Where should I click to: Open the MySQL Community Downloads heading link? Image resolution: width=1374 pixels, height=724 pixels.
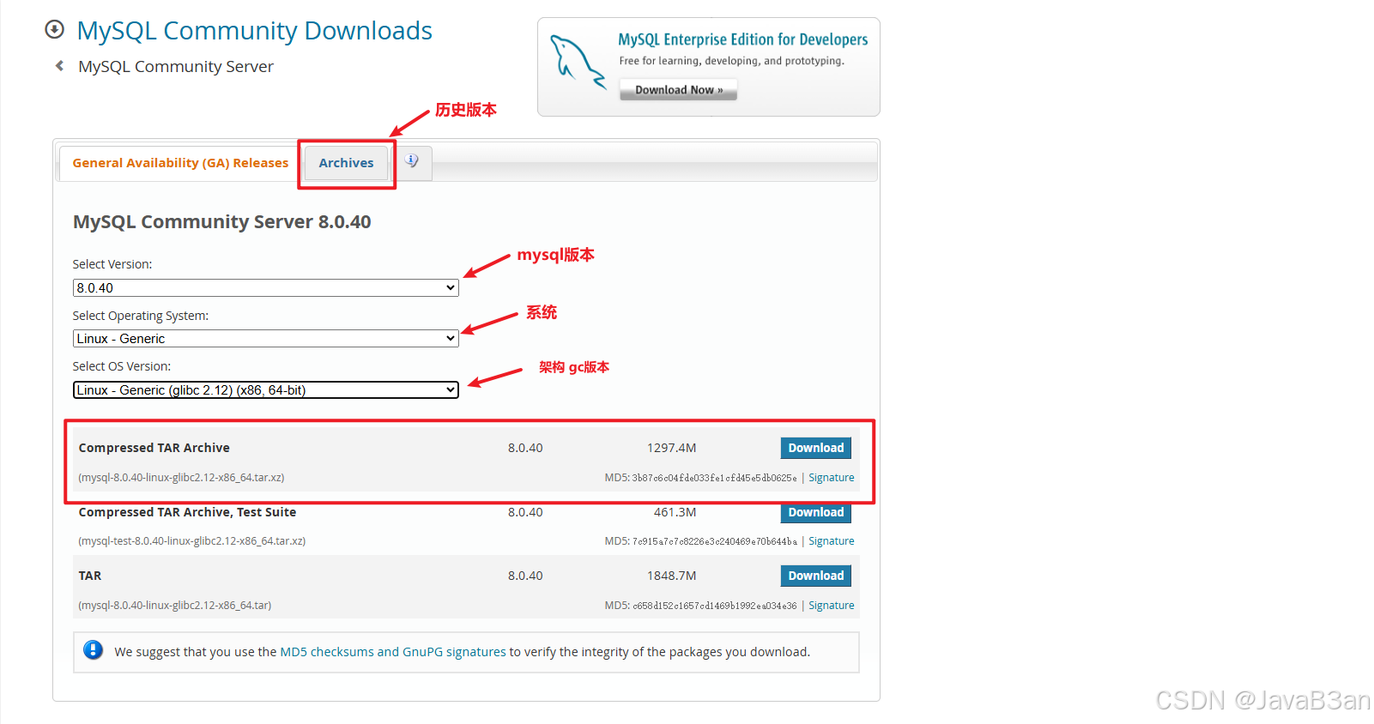(255, 30)
